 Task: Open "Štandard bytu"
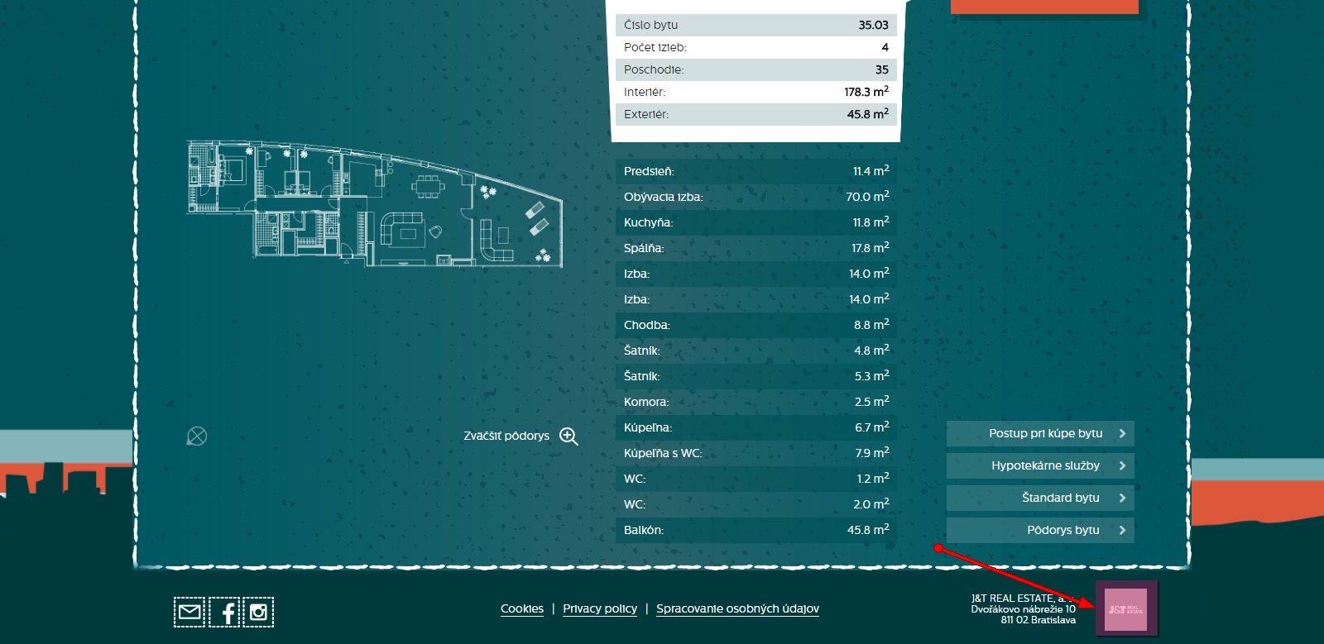click(1040, 498)
